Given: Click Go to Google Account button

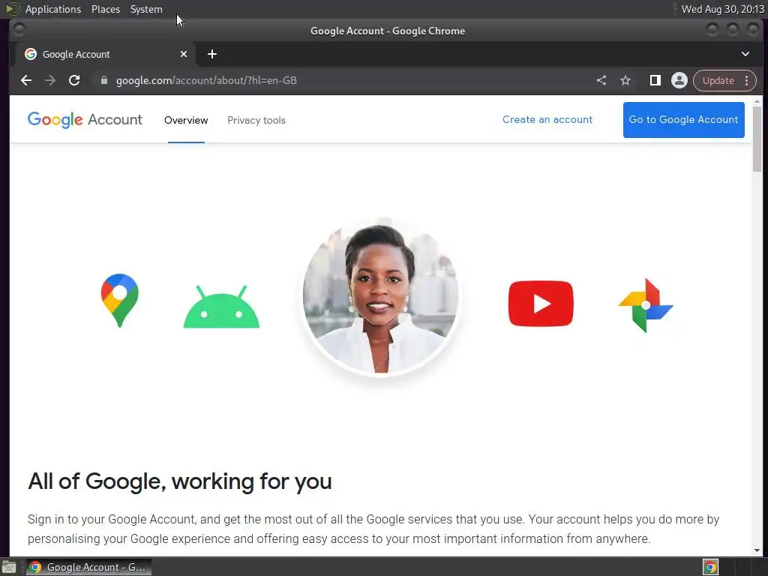Looking at the screenshot, I should coord(684,119).
